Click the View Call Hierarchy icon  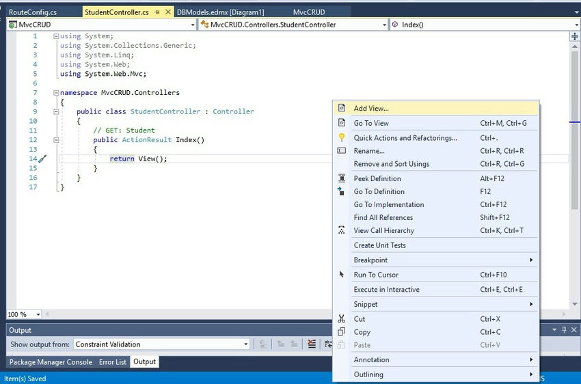(342, 231)
